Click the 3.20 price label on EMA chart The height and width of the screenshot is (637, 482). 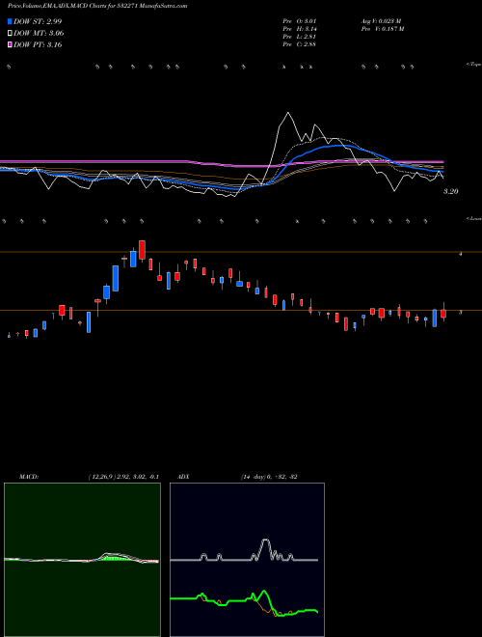pos(451,191)
